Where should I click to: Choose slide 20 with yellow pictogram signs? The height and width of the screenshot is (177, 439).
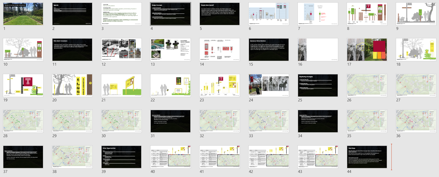click(72, 86)
